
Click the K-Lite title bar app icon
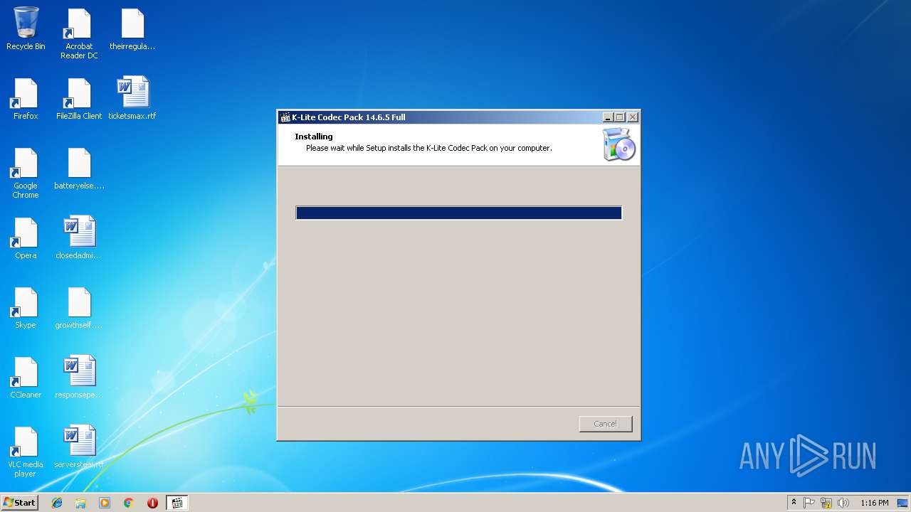point(285,117)
